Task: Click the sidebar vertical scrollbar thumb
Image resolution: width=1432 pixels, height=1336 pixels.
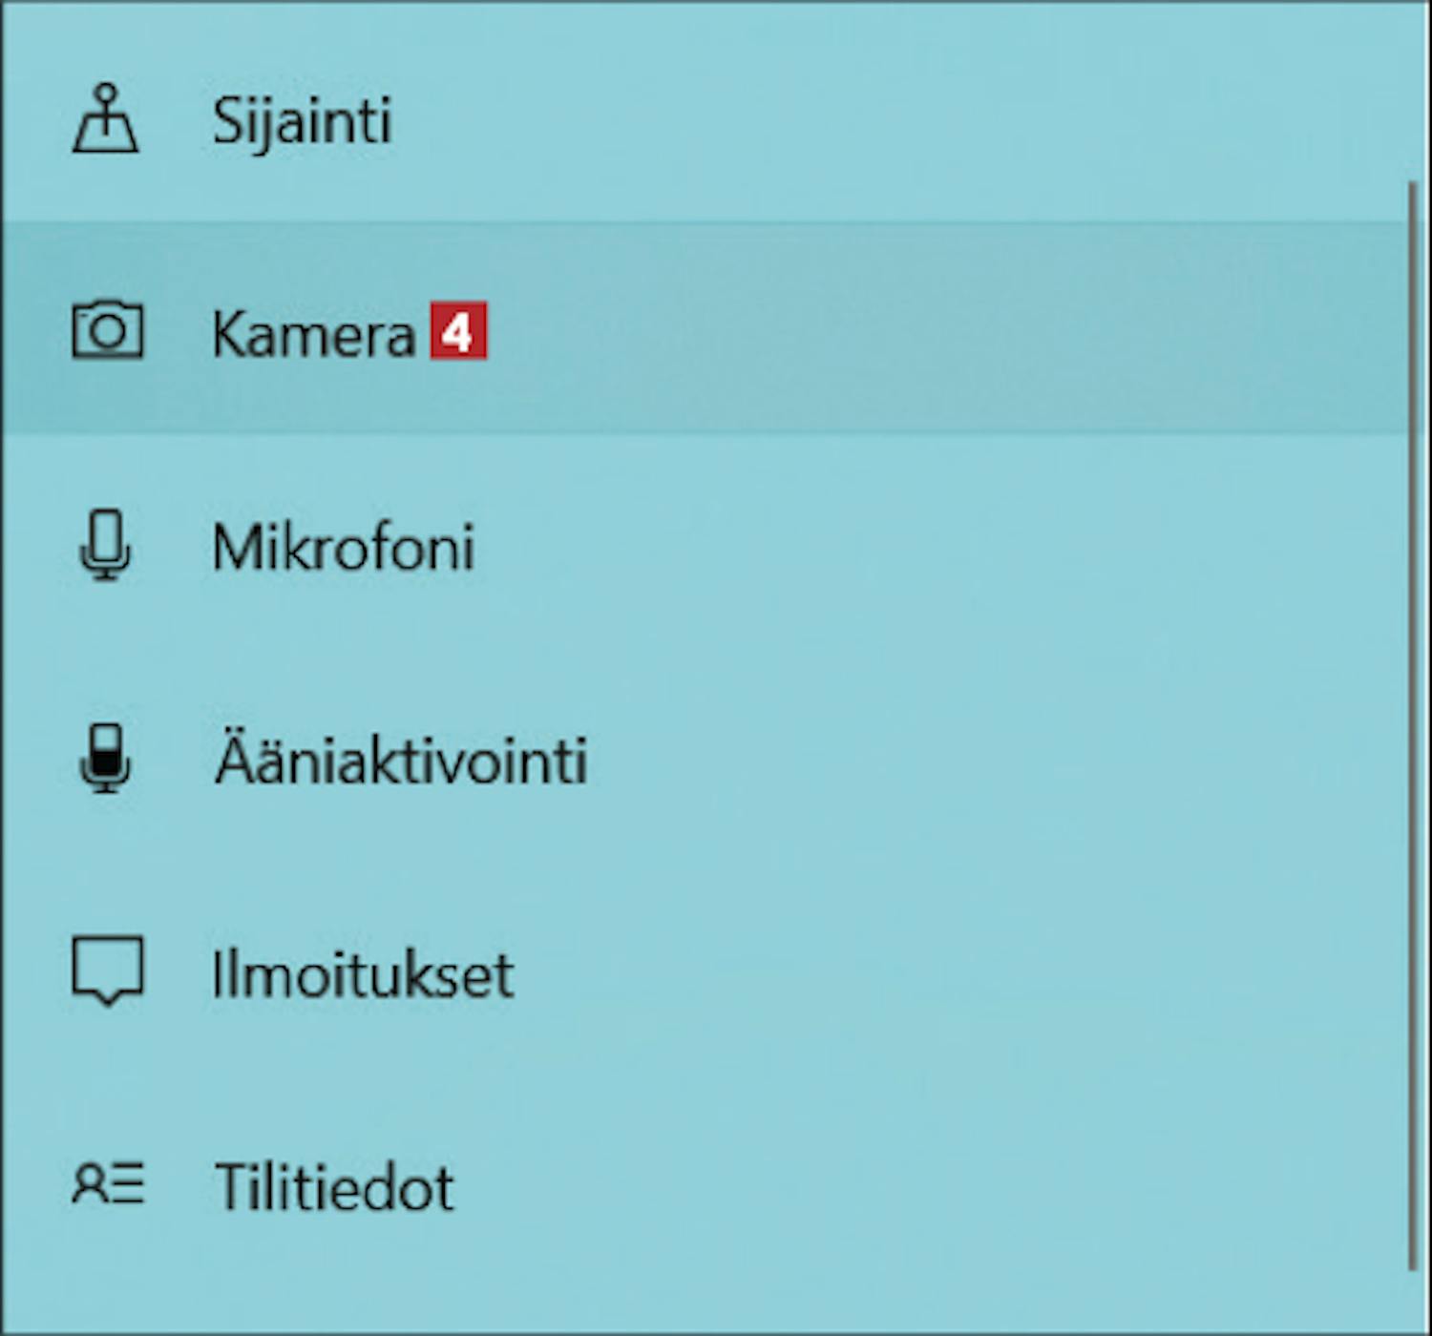Action: tap(1412, 725)
